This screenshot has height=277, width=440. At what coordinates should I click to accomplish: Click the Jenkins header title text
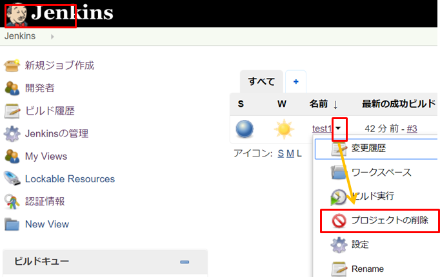pos(72,13)
